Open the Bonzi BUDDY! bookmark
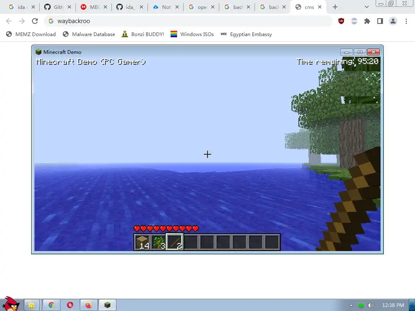Viewport: 415px width, 311px height. pyautogui.click(x=143, y=34)
